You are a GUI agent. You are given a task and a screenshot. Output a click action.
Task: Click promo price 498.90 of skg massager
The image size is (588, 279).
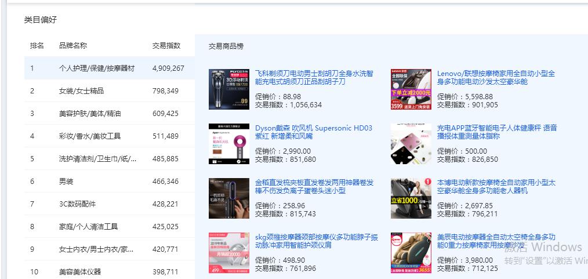(x=295, y=260)
